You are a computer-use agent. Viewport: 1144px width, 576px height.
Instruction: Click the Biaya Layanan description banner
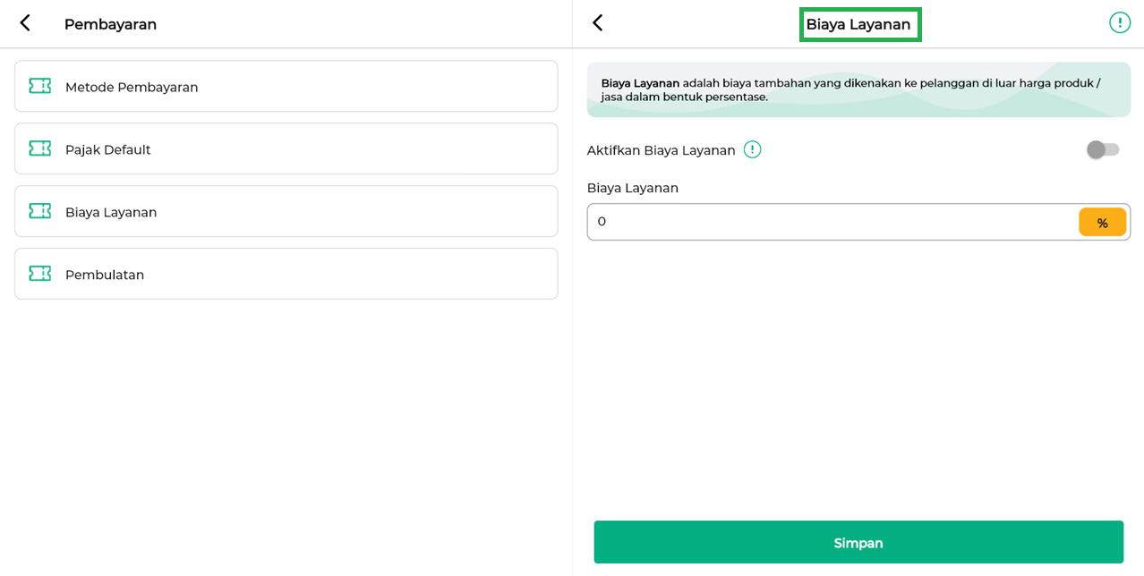coord(858,89)
